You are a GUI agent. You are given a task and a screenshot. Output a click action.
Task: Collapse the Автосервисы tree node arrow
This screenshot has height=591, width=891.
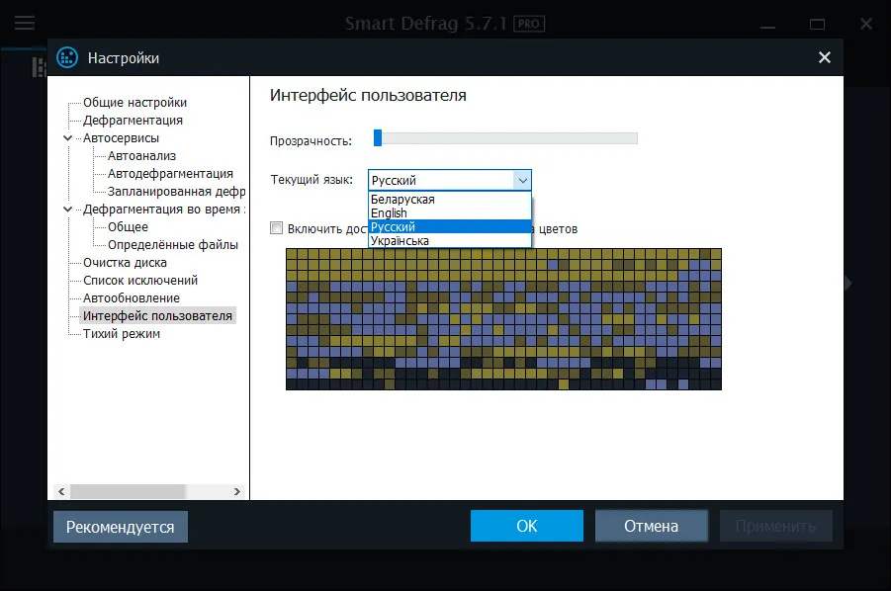(x=67, y=138)
